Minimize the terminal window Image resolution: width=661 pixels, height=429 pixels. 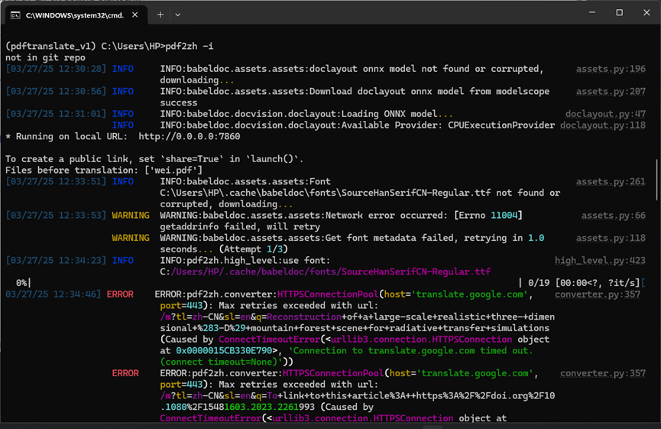tap(592, 13)
